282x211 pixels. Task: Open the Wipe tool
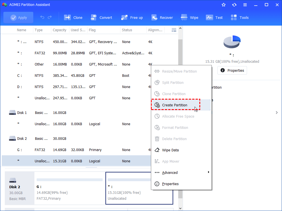pyautogui.click(x=190, y=17)
